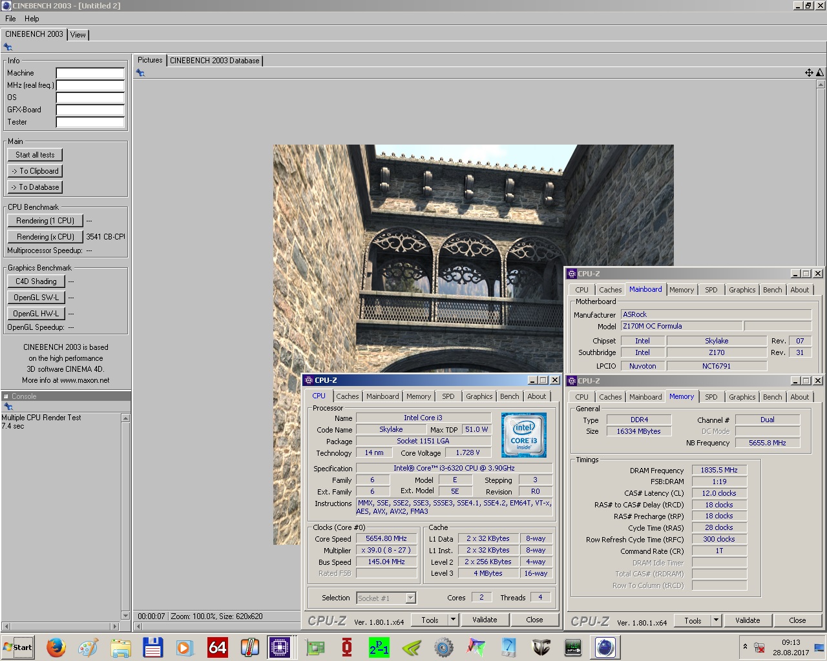Viewport: 827px width, 661px height.
Task: Click Validate in CPU-Z CPU window
Action: (485, 620)
